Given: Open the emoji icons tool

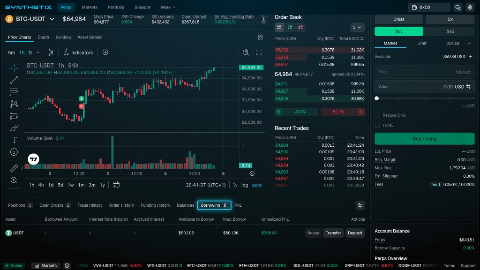Looking at the screenshot, I should 14,152.
